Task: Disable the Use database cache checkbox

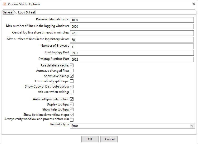Action: (72, 65)
